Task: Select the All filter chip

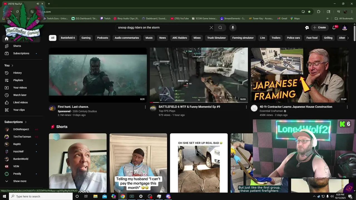Action: pyautogui.click(x=53, y=38)
